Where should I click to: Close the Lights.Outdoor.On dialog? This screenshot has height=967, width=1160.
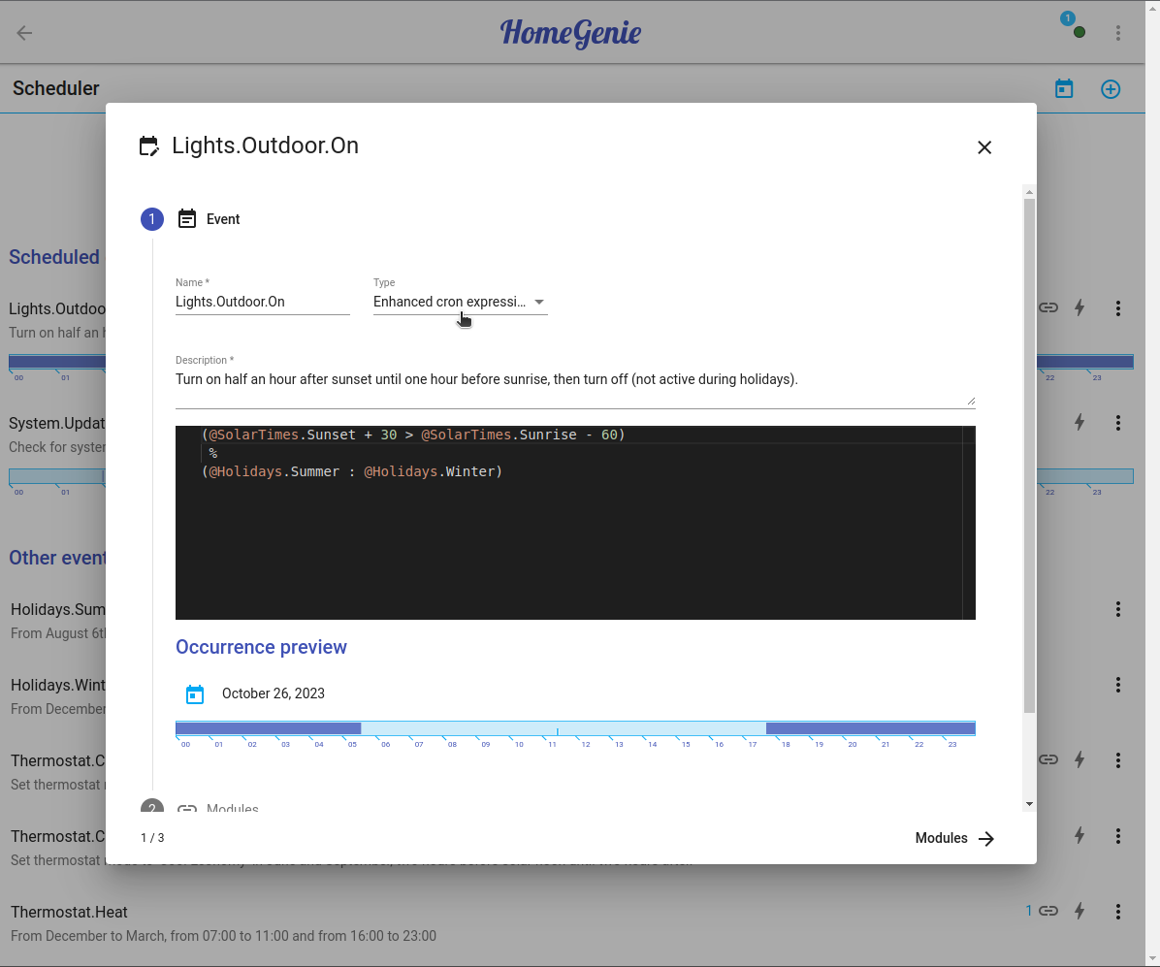(x=983, y=147)
